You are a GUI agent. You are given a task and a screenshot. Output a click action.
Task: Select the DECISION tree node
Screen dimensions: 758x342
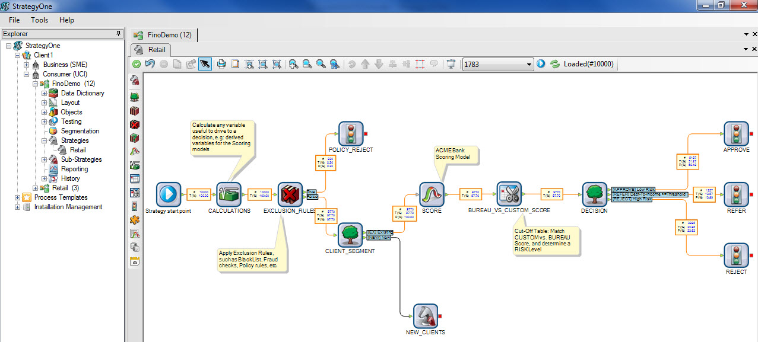594,194
